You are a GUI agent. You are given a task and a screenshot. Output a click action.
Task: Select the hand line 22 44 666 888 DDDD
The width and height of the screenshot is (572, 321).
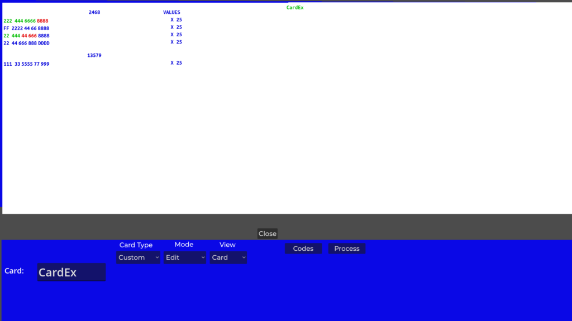pos(26,43)
